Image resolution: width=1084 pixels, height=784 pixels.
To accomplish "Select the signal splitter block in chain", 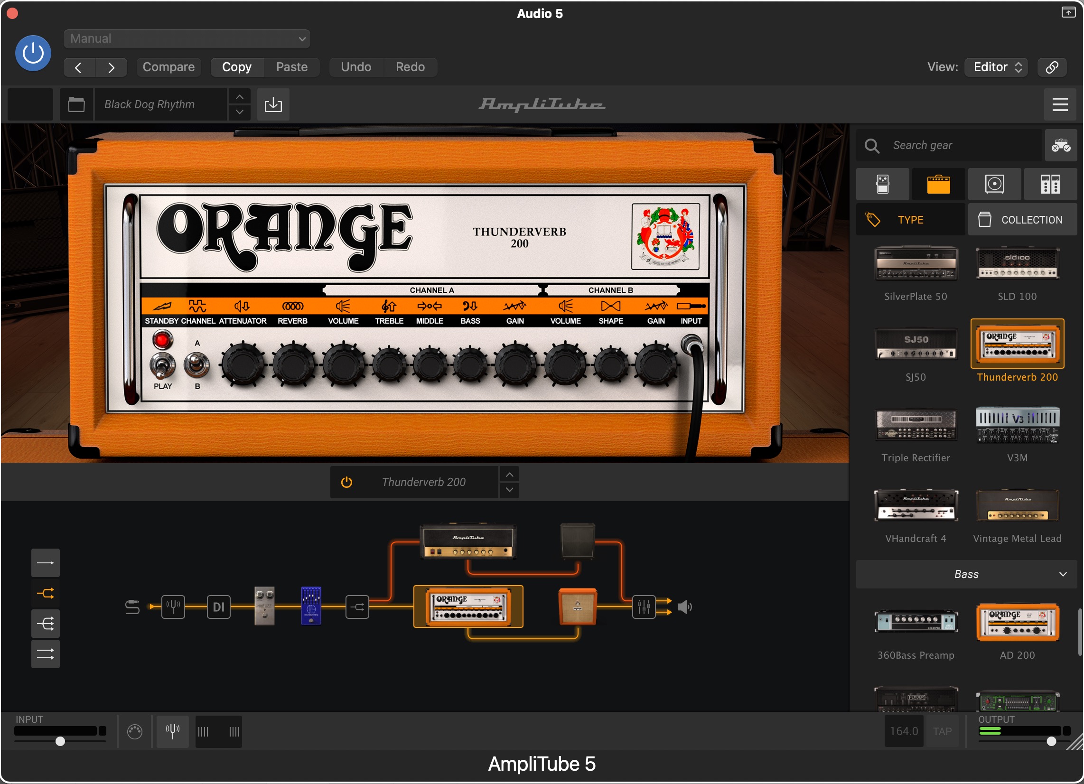I will click(357, 607).
